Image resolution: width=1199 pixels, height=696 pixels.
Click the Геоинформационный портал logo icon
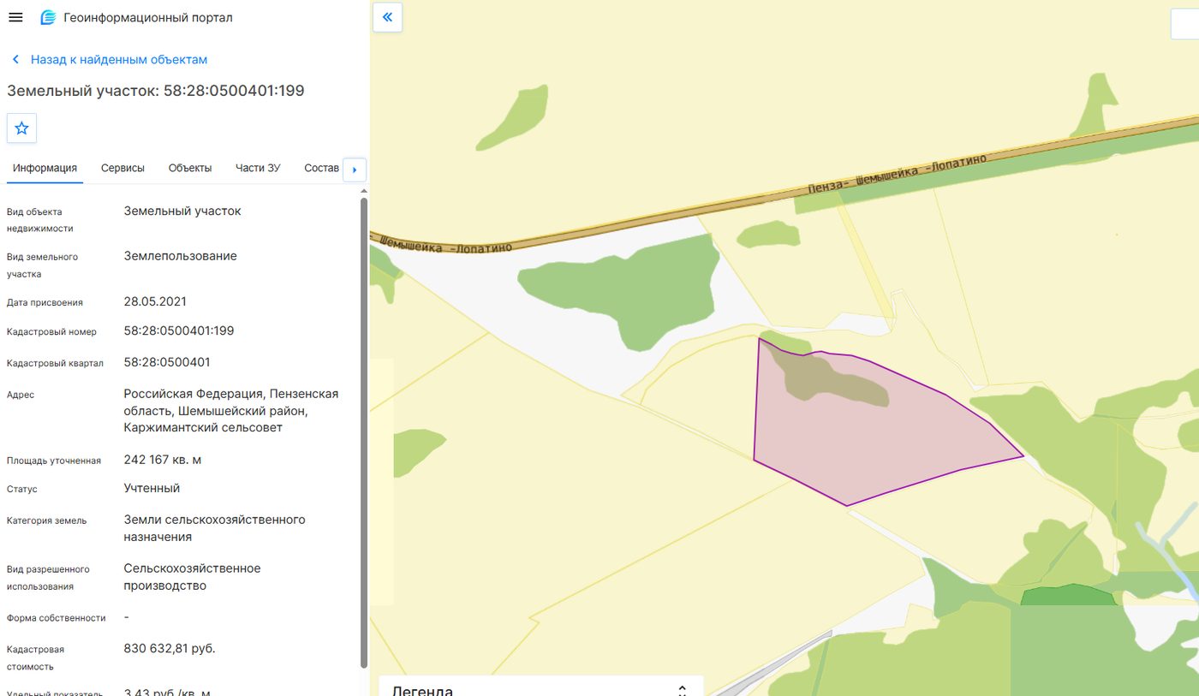48,17
